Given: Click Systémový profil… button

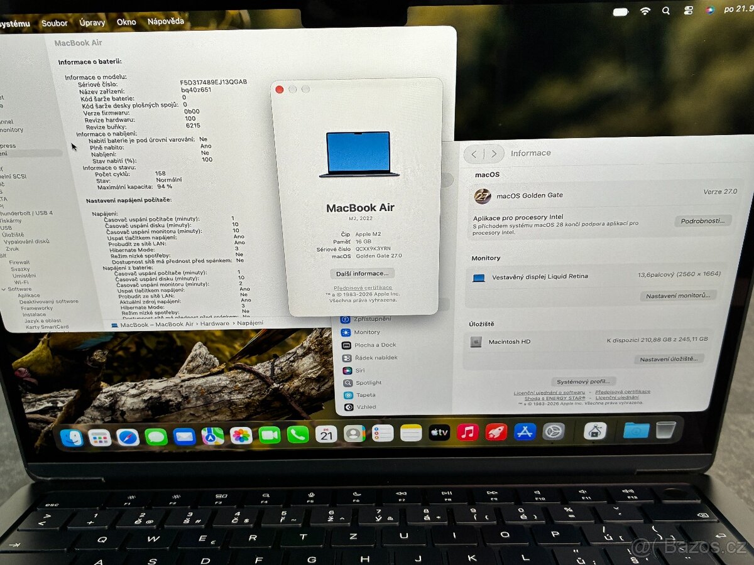Looking at the screenshot, I should (584, 382).
